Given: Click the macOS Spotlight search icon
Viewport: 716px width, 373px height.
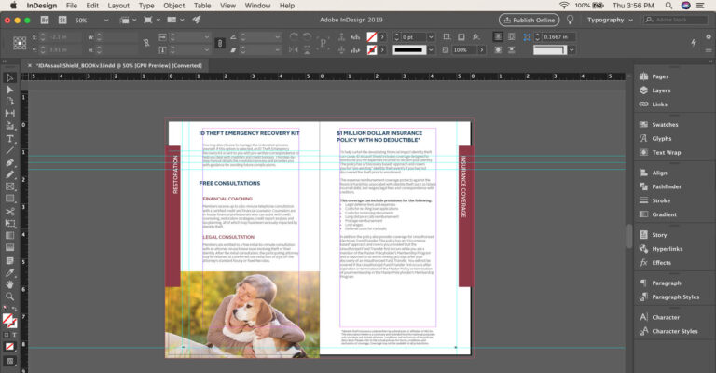Looking at the screenshot, I should pyautogui.click(x=668, y=6).
